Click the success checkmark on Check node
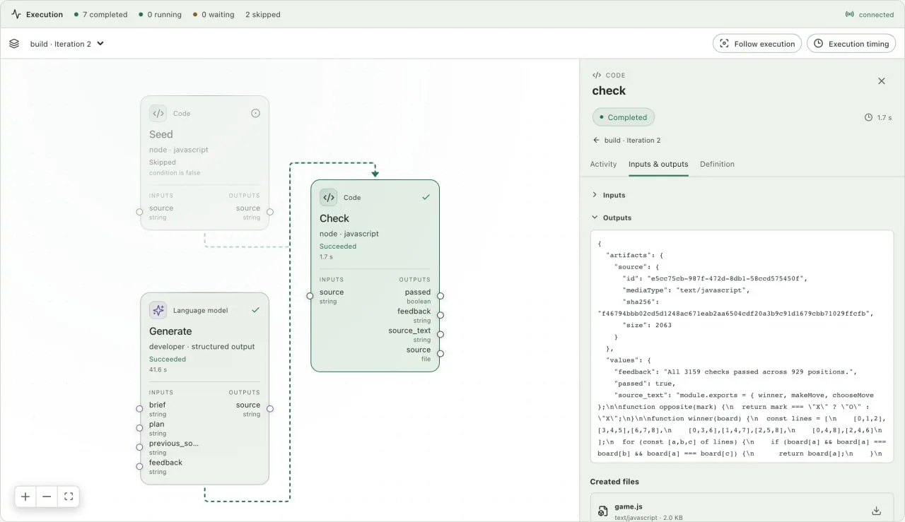This screenshot has height=522, width=905. (x=426, y=197)
